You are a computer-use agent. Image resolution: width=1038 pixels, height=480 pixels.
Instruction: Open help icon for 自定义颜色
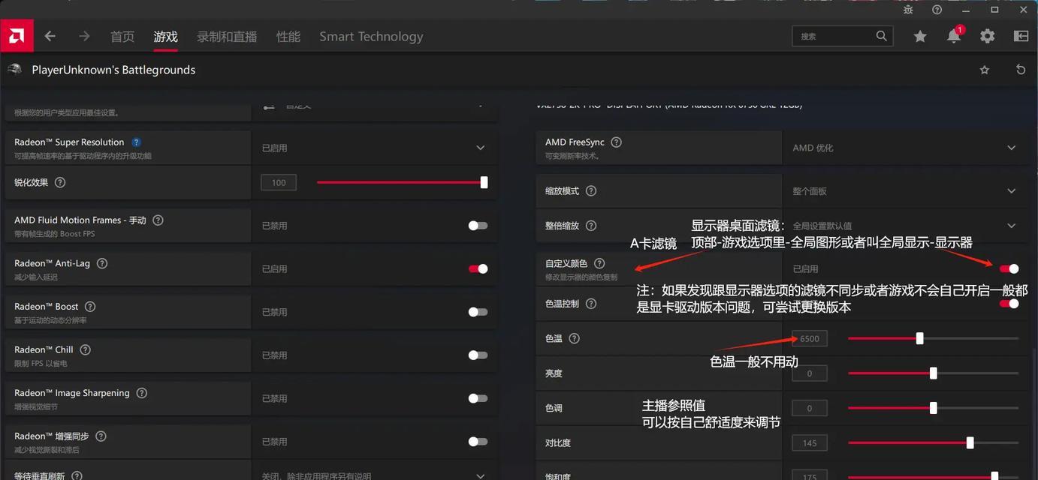[599, 263]
